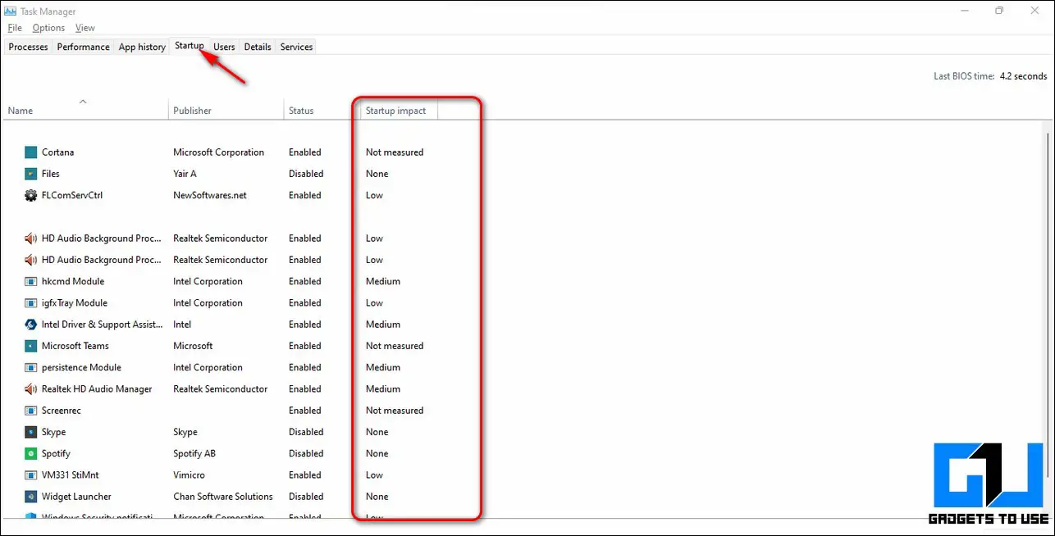Click the Cortana app icon
Image resolution: width=1055 pixels, height=536 pixels.
[31, 152]
